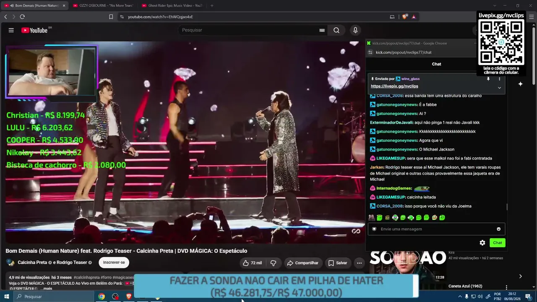Open the Windows notification center
Viewport: 537px width, 302px height.
point(528,297)
